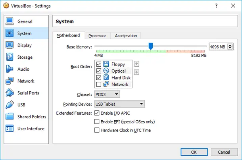Click the help question mark button

tap(216, 6)
